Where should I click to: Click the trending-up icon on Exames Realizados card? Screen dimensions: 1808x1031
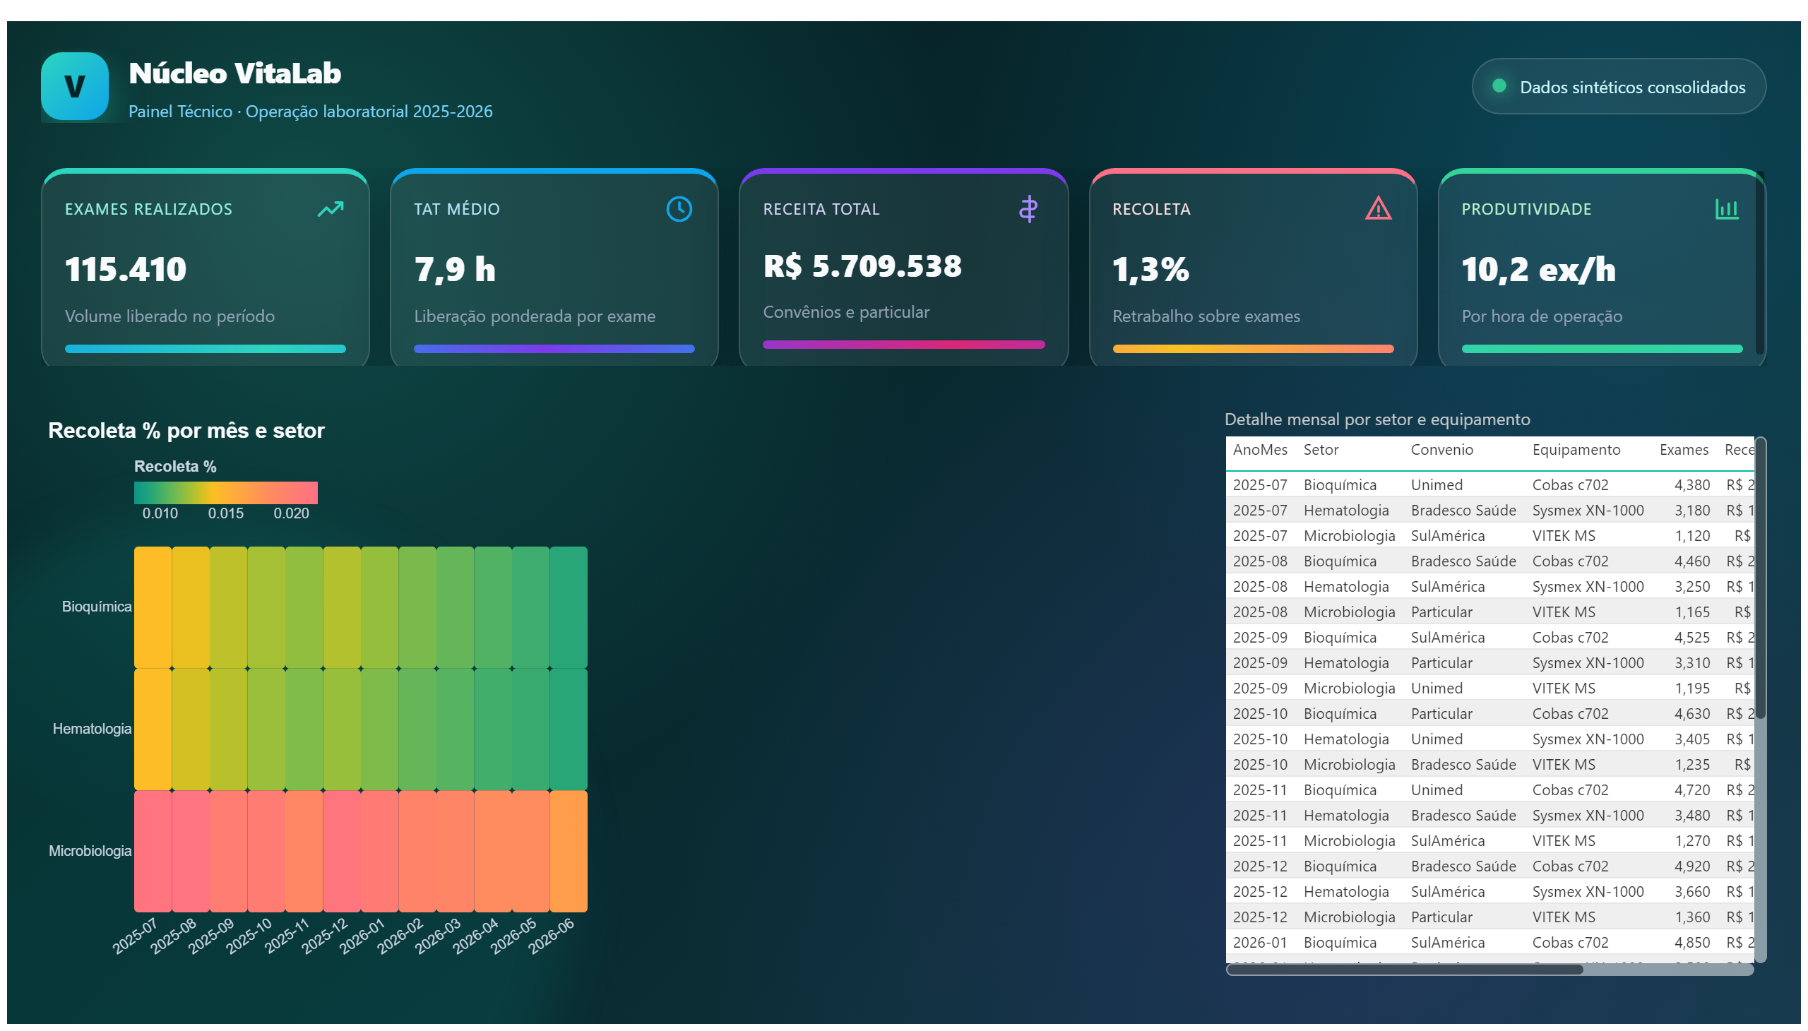click(x=330, y=209)
